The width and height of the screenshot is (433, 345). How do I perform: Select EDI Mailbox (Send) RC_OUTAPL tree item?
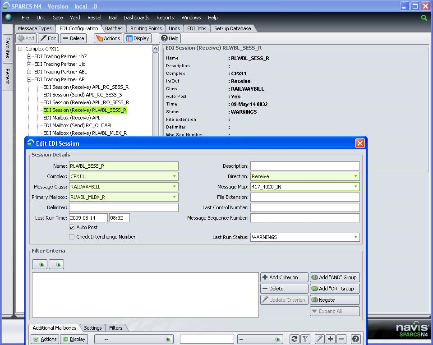[x=78, y=125]
